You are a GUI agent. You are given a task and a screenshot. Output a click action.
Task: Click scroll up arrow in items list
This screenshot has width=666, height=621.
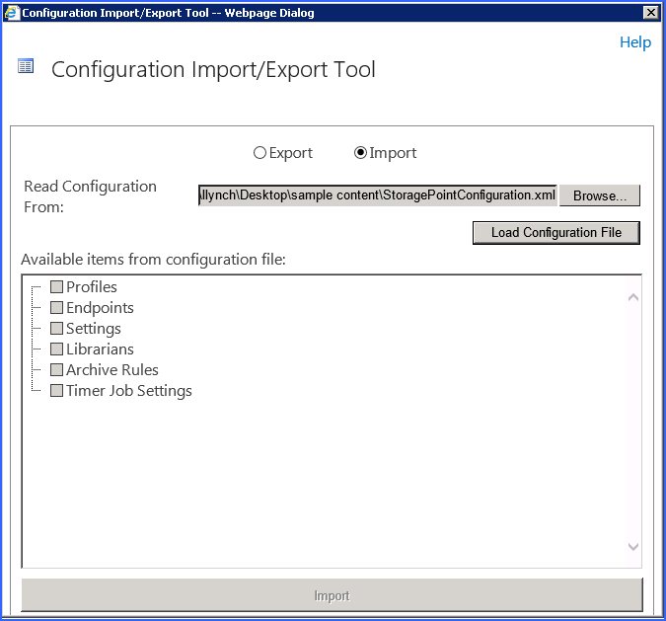pyautogui.click(x=633, y=297)
